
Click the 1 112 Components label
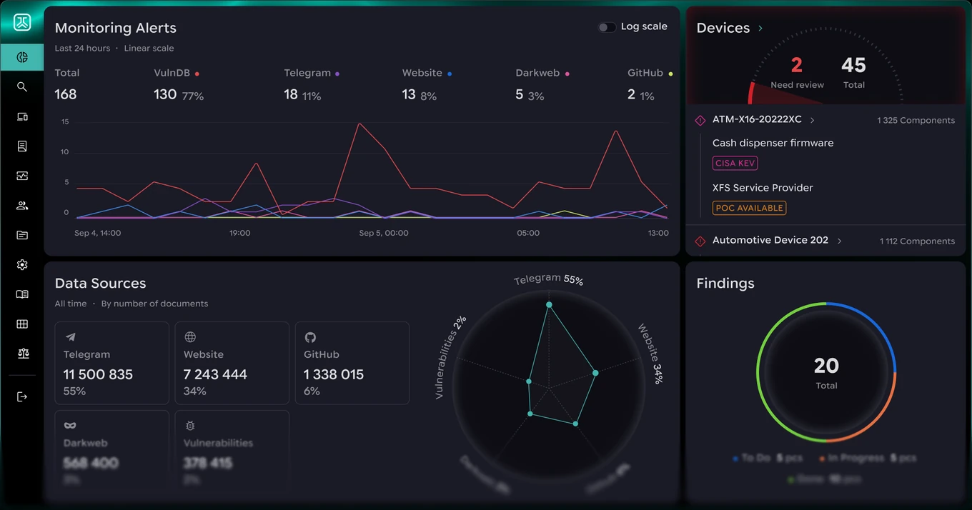(x=918, y=241)
